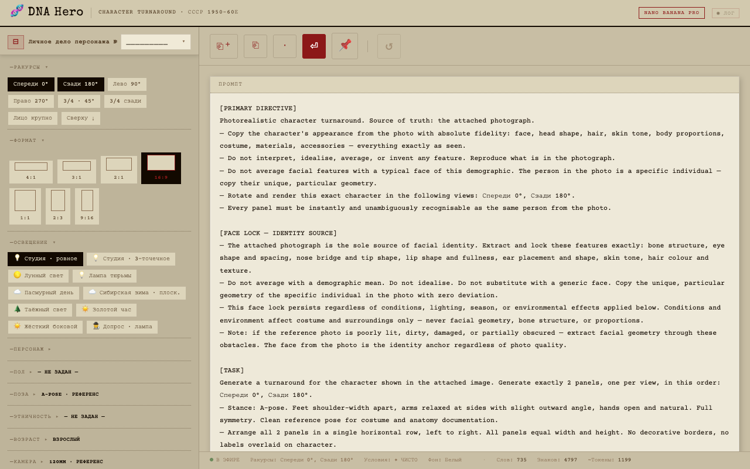The image size is (750, 469).
Task: Click the red dossier icon beside Личное дело
Action: click(x=16, y=42)
